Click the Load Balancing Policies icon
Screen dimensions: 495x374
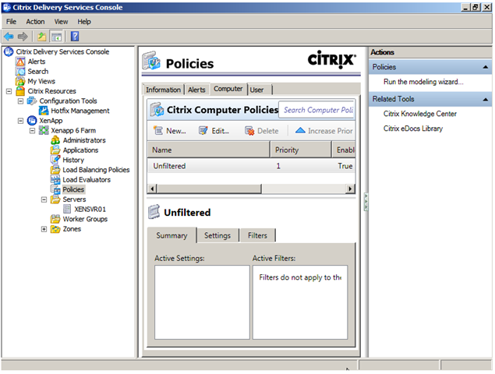click(x=55, y=170)
